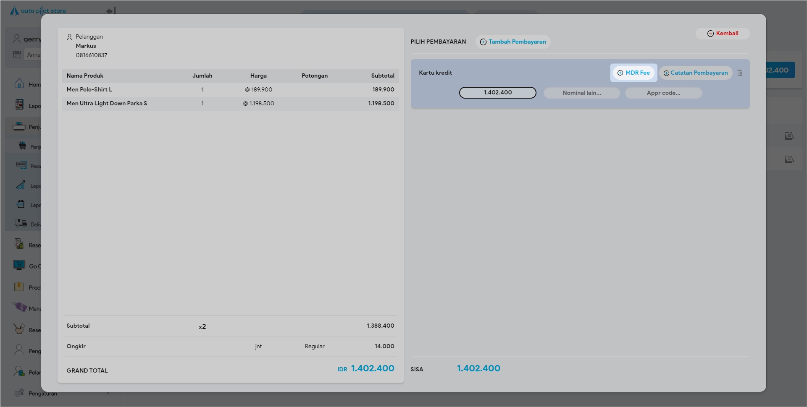Click the shopping cart icon in the sidebar
Viewport: 807px width, 407px height.
(x=22, y=146)
